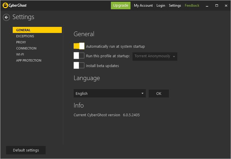Enable Run this profile at startup
Image resolution: width=231 pixels, height=159 pixels.
(x=79, y=56)
